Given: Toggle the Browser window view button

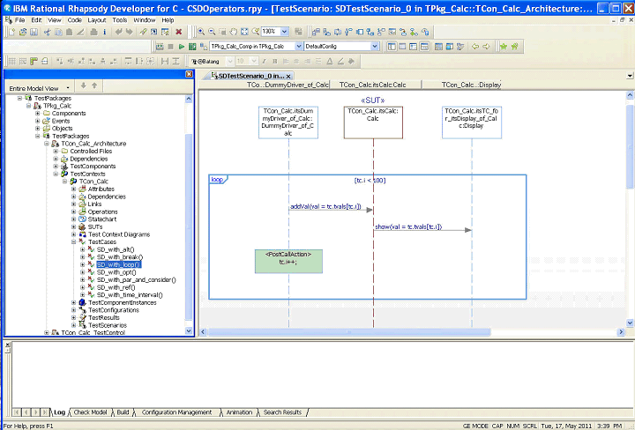Looking at the screenshot, I should 392,47.
